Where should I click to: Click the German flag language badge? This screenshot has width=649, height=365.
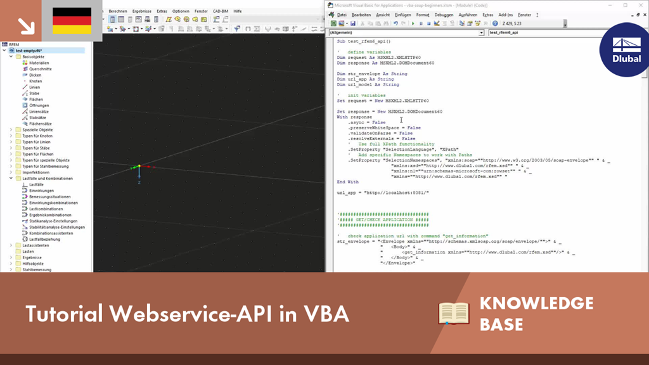[72, 21]
